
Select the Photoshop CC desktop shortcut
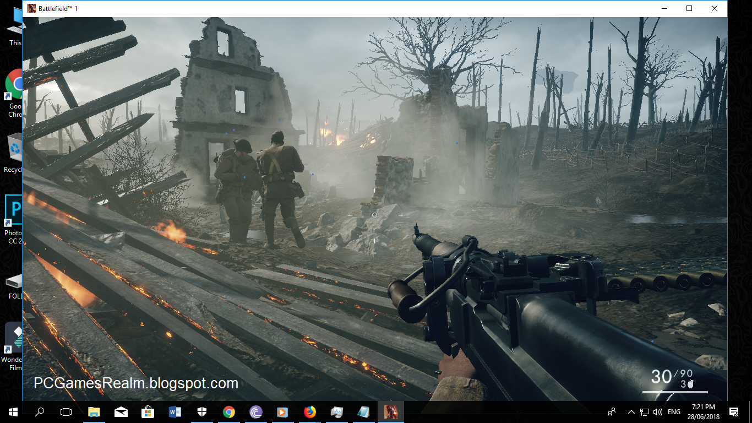(x=14, y=219)
